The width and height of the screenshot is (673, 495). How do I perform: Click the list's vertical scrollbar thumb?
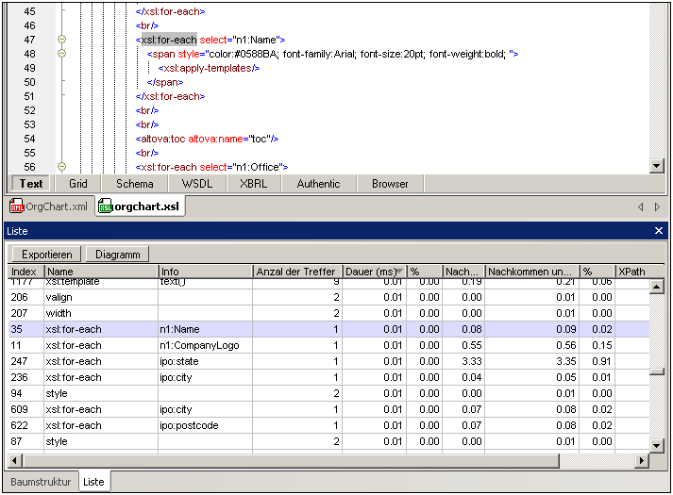657,371
